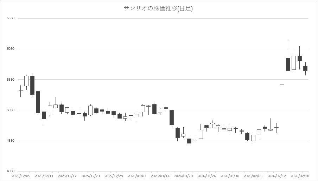
Task: Select the 2025/12/05 date label
Action: click(x=21, y=176)
